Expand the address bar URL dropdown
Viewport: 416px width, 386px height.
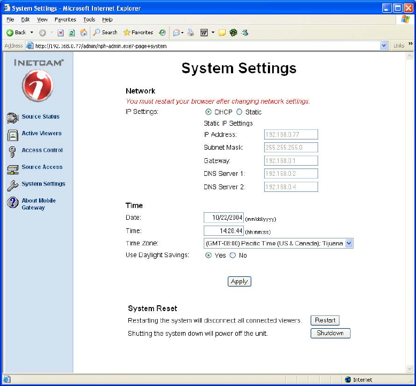[x=383, y=46]
